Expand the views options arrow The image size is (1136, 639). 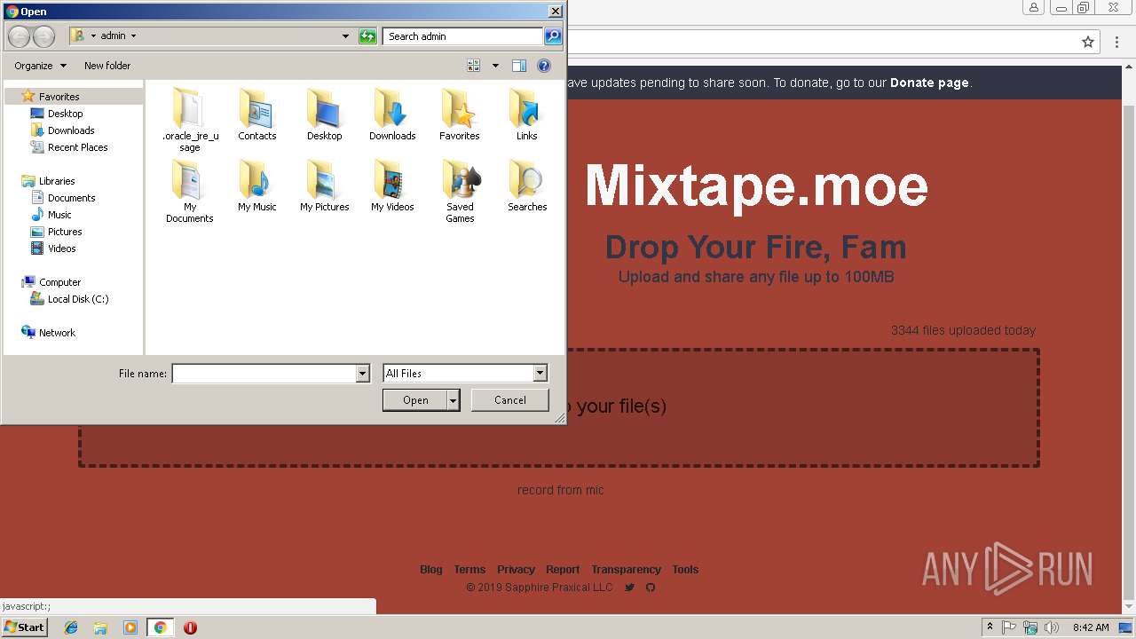495,66
